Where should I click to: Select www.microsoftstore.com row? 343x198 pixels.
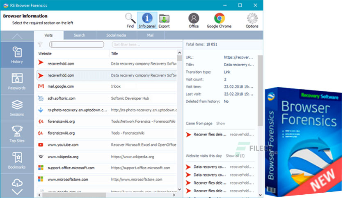pos(107,179)
